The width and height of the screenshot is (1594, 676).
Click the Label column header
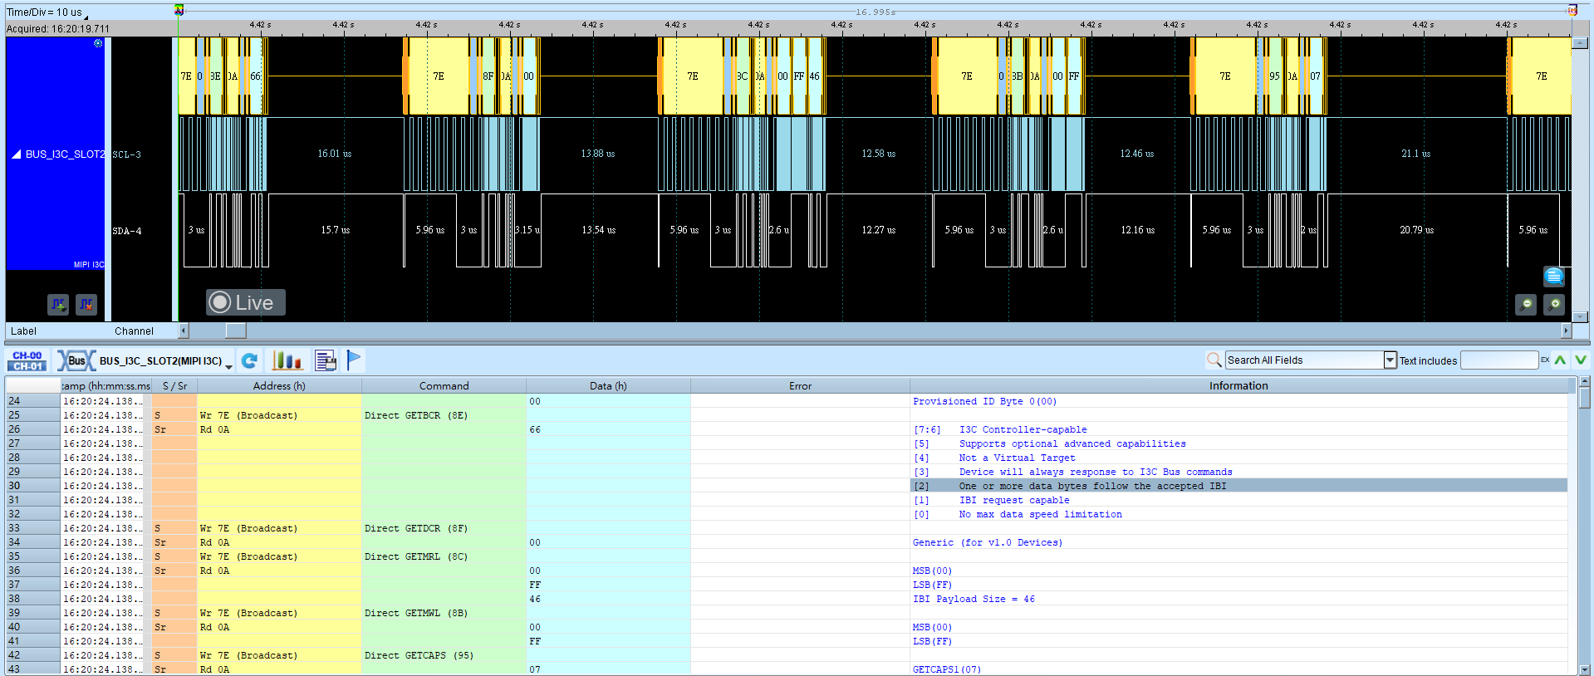[23, 331]
